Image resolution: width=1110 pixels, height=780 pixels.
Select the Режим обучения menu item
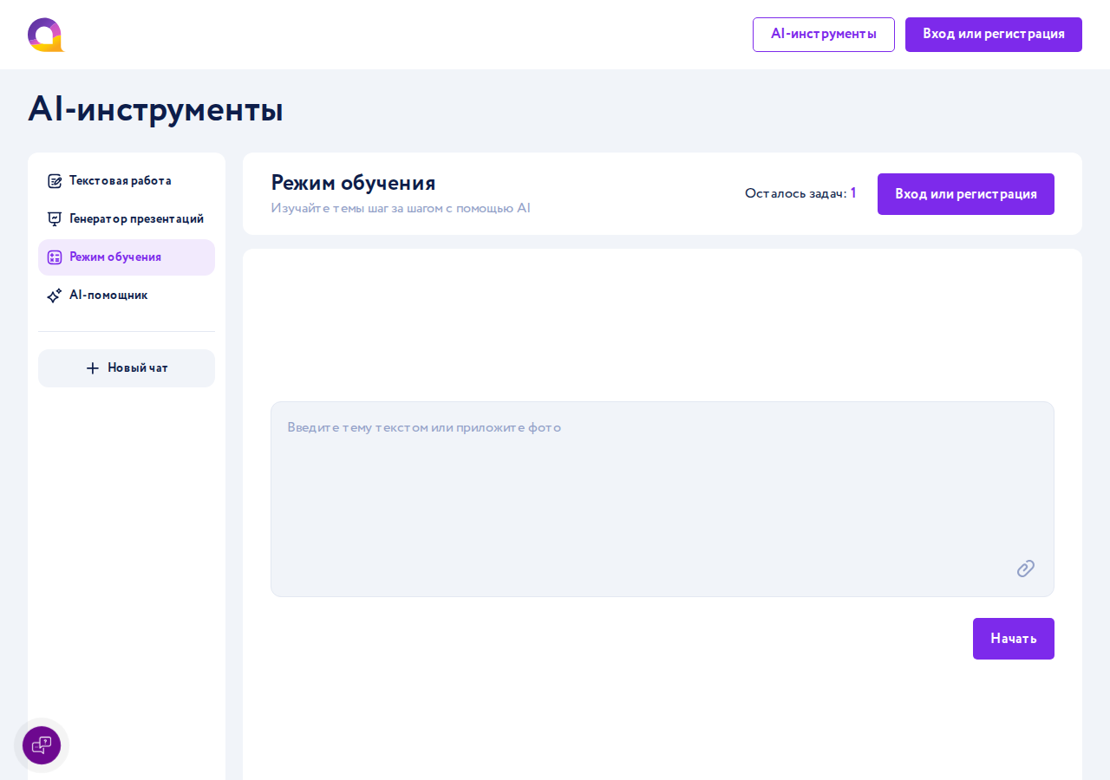coord(127,257)
